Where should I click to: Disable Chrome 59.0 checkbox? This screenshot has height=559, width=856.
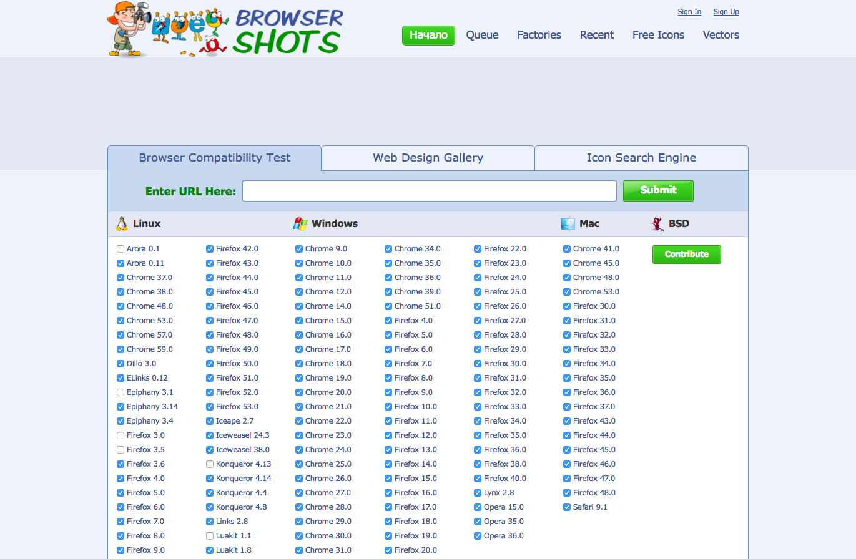pos(121,349)
